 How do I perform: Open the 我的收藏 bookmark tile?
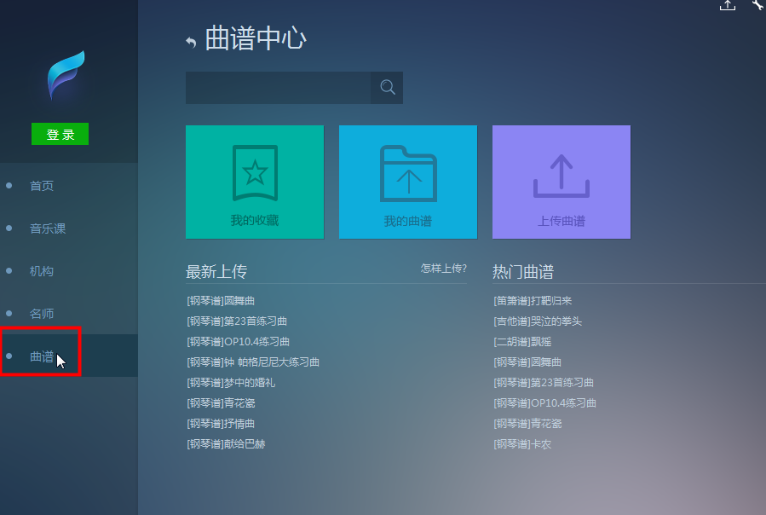[x=255, y=182]
